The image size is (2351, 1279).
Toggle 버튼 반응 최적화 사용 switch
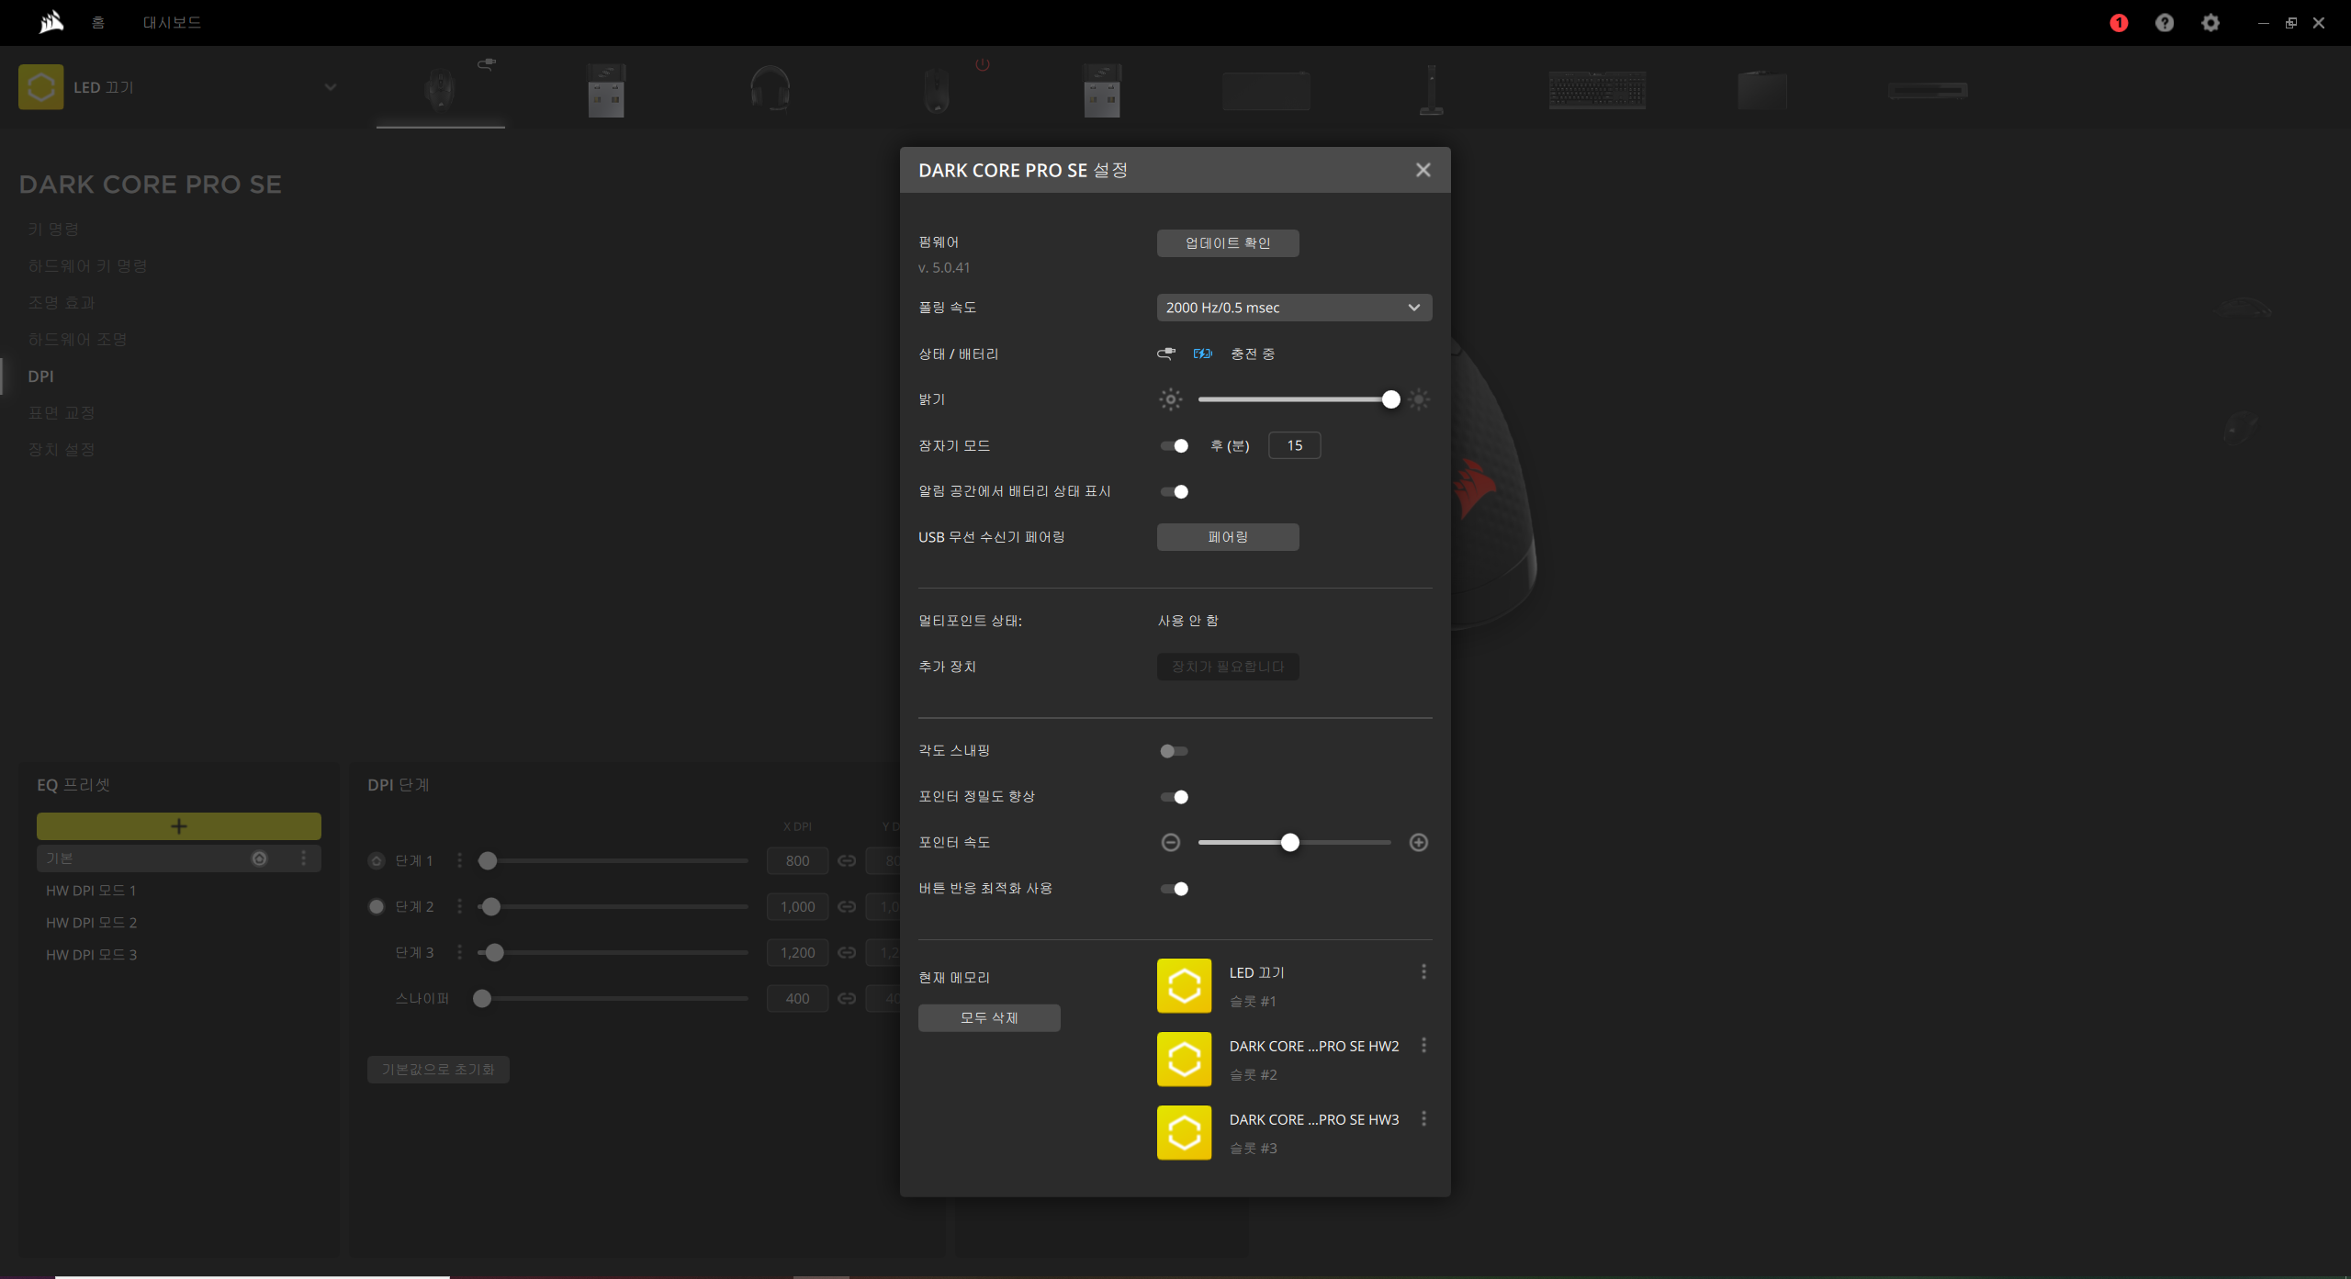click(1175, 889)
